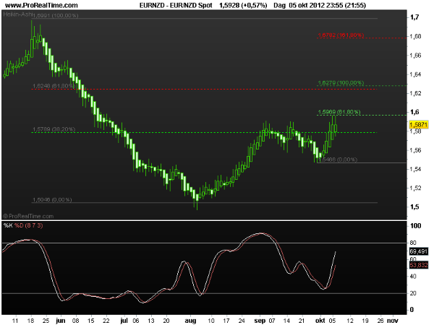Viewport: 434px width, 325px height.
Task: Click the jun label on time axis
Action: pos(60,321)
